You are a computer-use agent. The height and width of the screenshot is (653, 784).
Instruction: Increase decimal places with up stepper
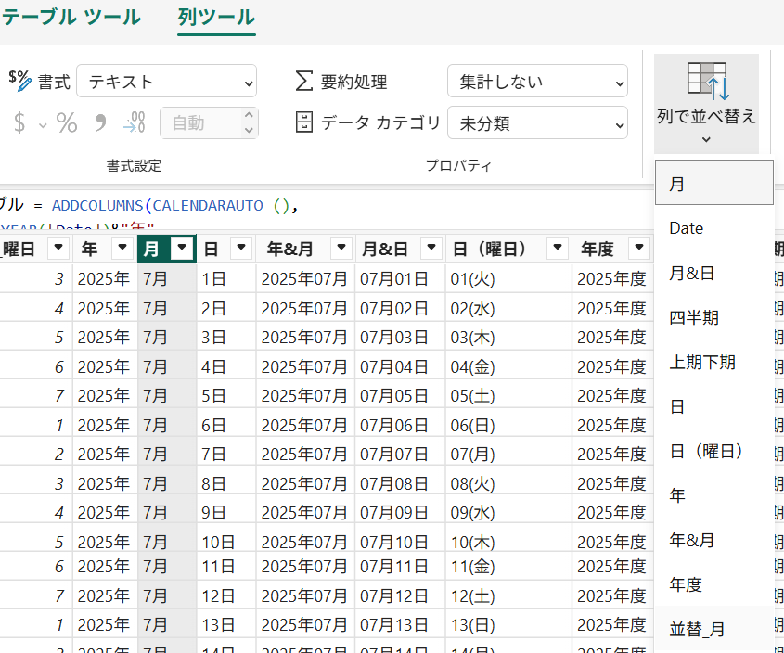[249, 116]
